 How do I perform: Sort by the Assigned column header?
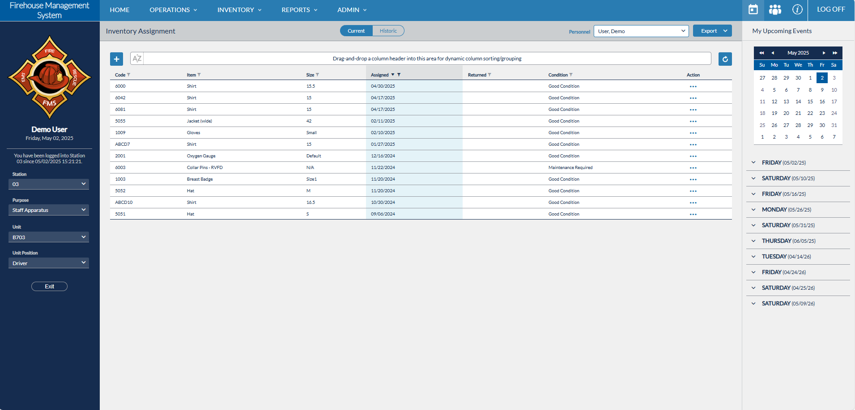379,75
